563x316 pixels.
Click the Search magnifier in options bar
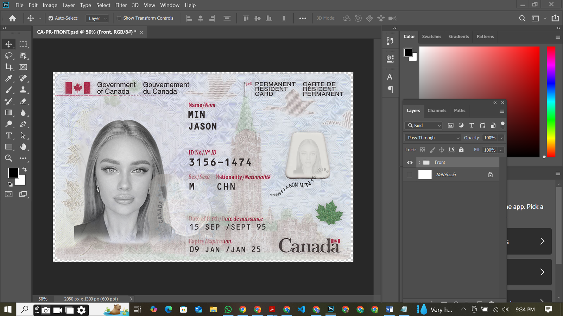coord(523,18)
